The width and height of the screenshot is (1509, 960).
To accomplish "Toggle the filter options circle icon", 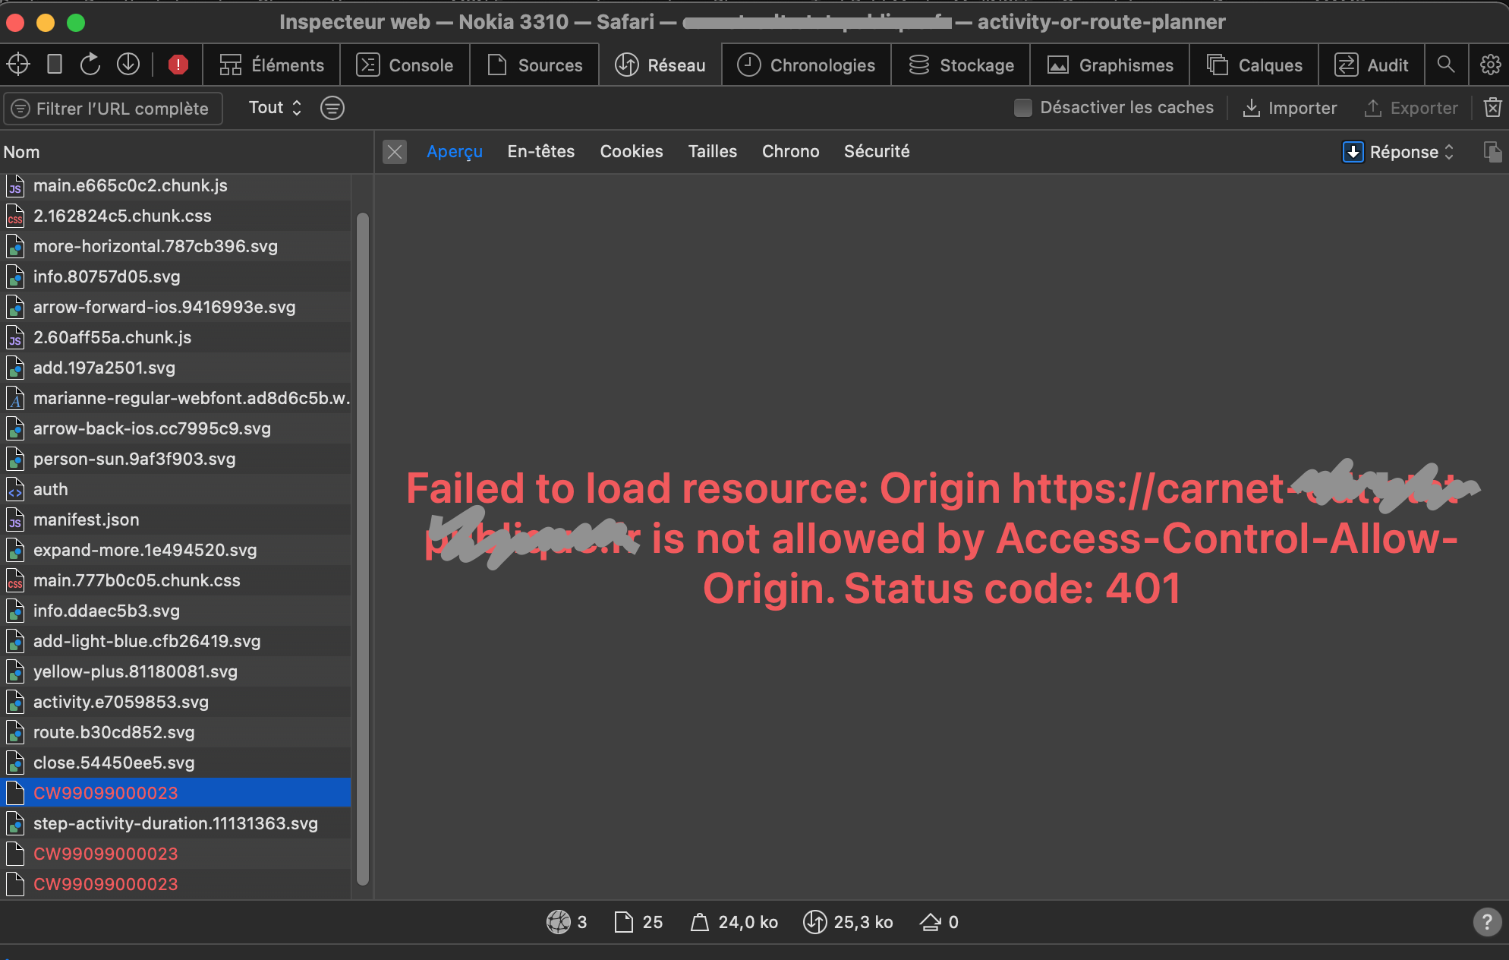I will tap(332, 108).
